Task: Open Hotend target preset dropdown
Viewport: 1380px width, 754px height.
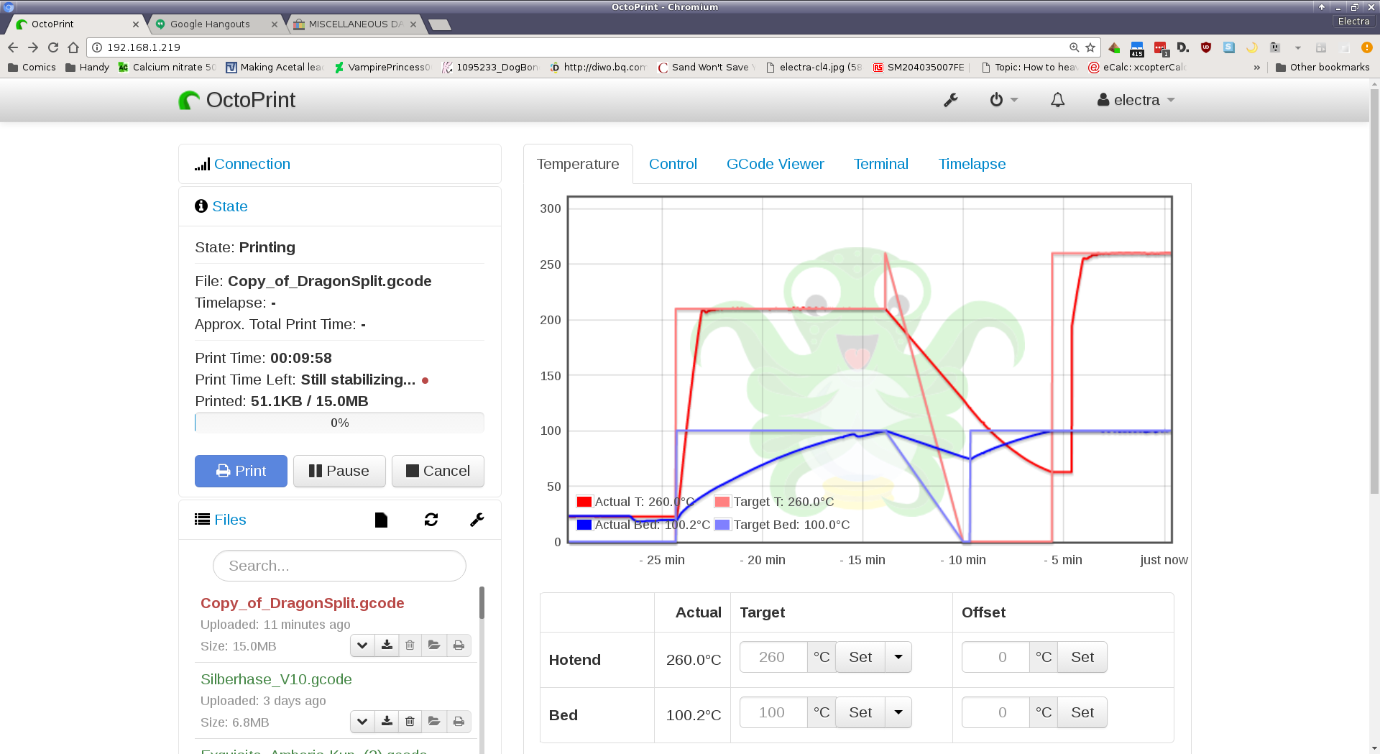Action: [898, 657]
